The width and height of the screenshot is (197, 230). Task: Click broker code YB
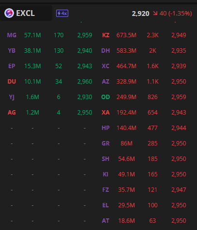click(12, 51)
